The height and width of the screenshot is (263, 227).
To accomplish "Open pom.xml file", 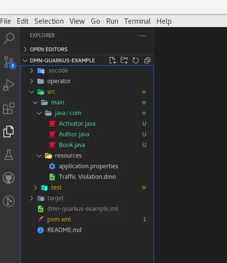I will tap(59, 219).
